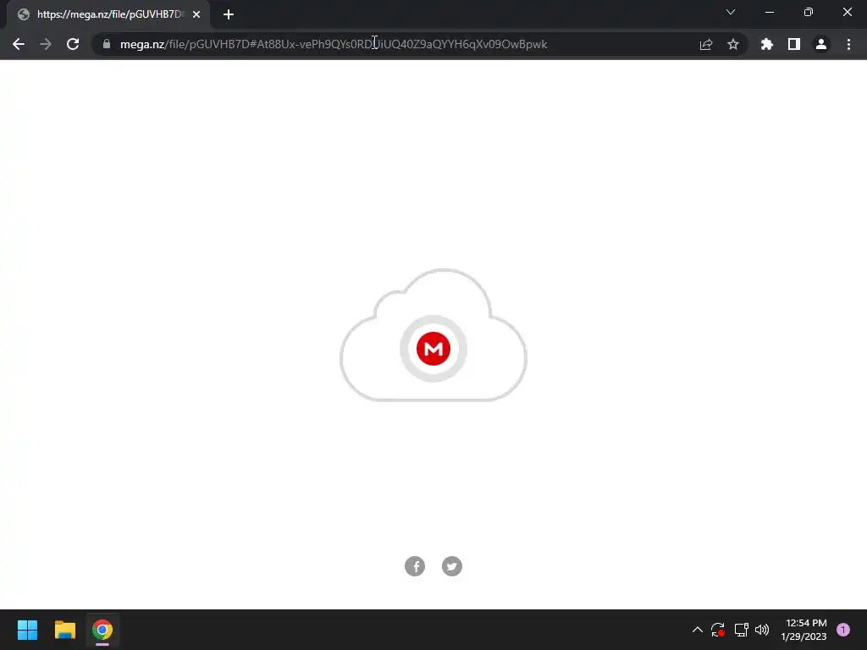Click the red MEGA logo

[433, 349]
